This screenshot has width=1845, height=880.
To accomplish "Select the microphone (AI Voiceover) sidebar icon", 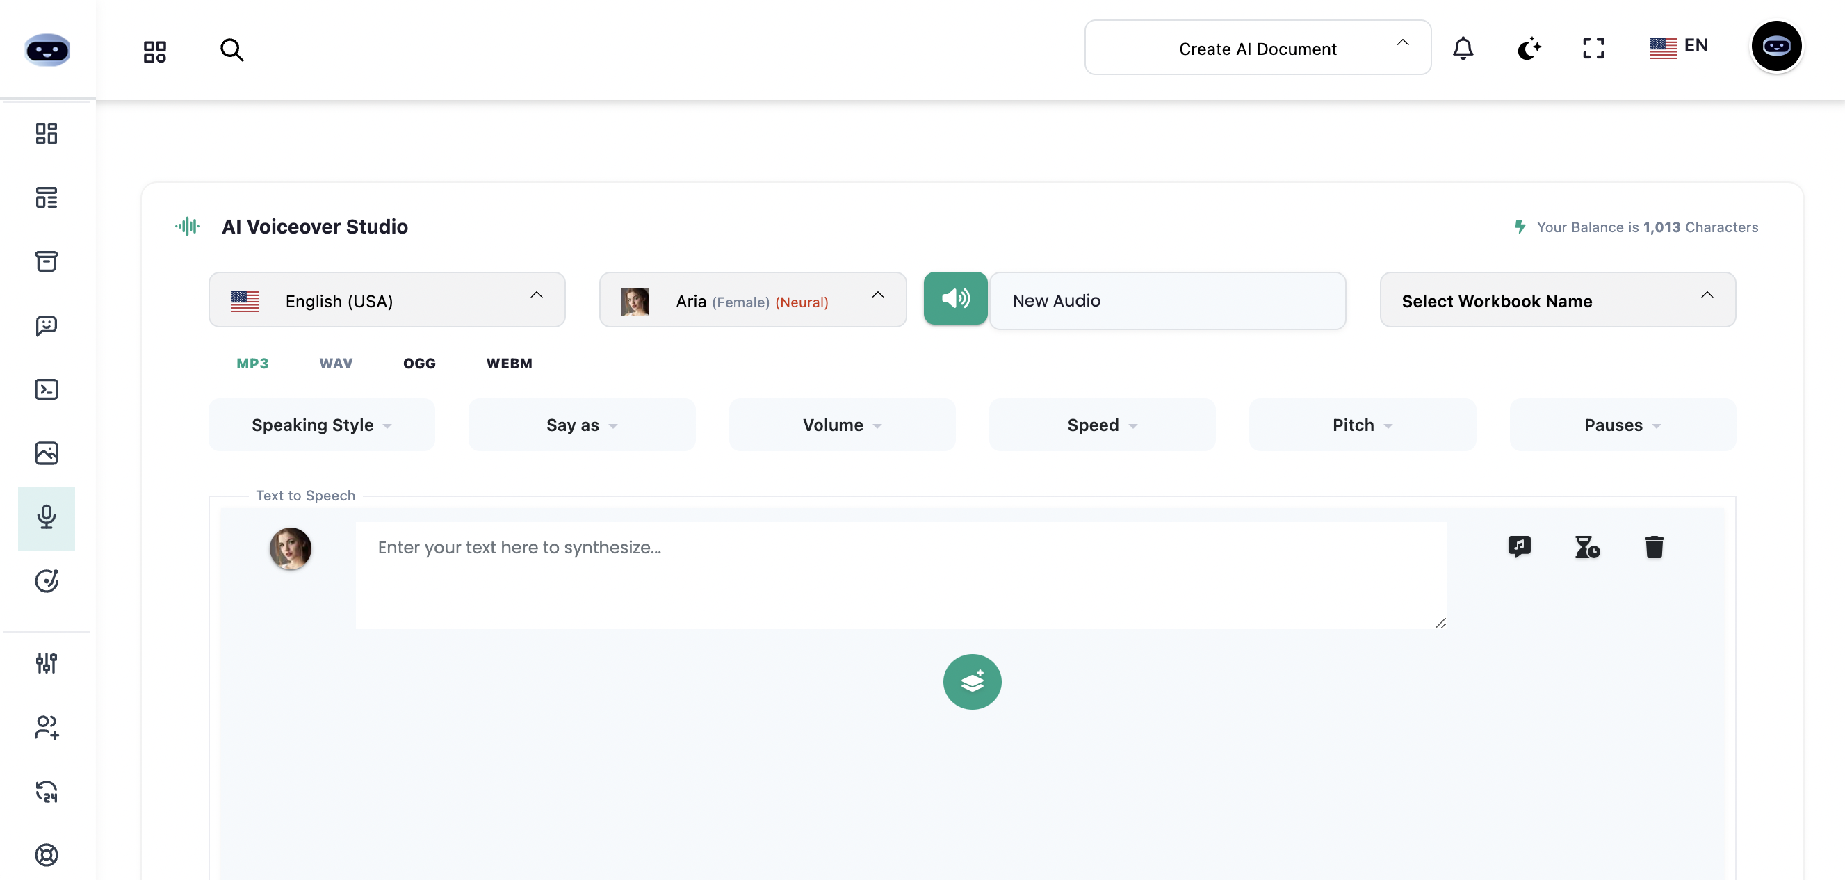I will tap(46, 518).
